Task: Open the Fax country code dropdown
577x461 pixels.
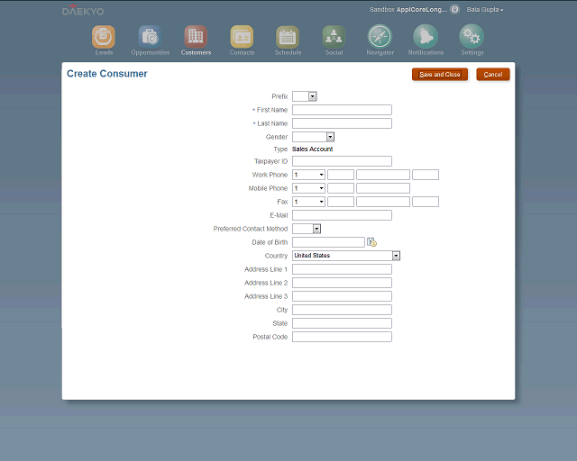Action: click(x=308, y=202)
